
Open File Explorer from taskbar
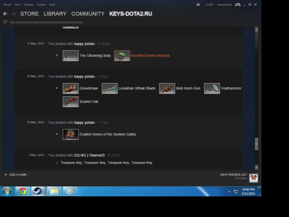coord(54,191)
